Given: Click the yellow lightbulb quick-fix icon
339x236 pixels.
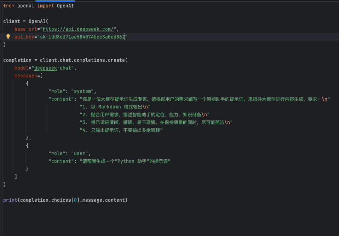Looking at the screenshot, I should point(8,36).
